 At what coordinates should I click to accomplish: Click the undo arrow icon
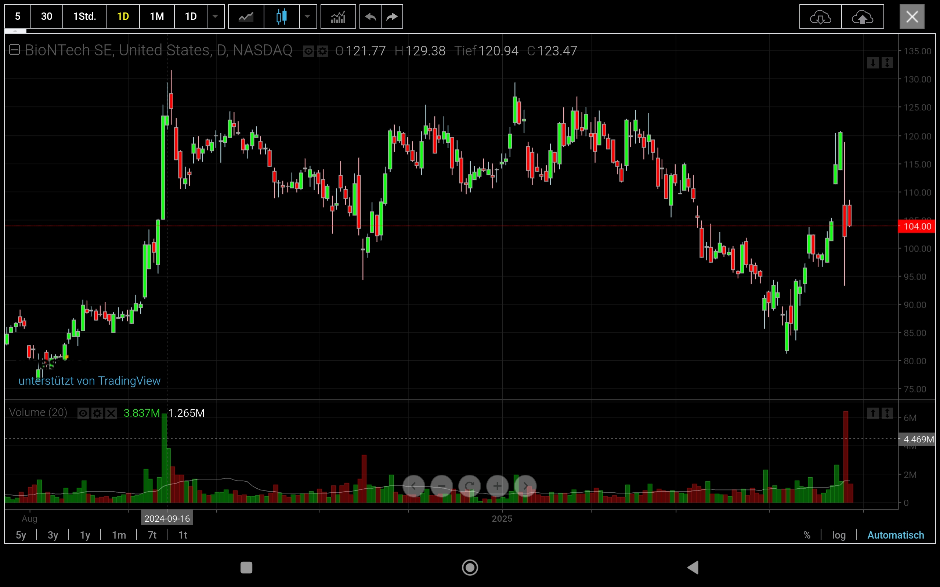[x=370, y=17]
